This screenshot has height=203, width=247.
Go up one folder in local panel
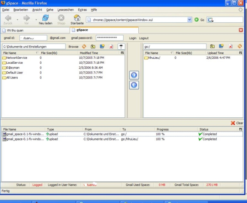(x=93, y=46)
